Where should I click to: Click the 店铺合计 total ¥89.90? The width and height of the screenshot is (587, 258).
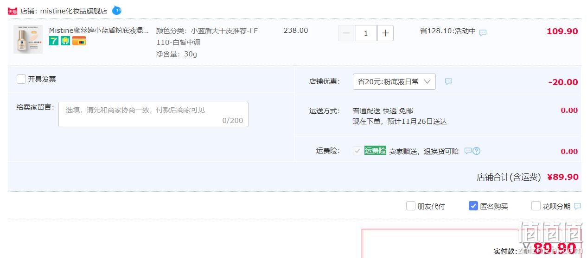(x=563, y=177)
